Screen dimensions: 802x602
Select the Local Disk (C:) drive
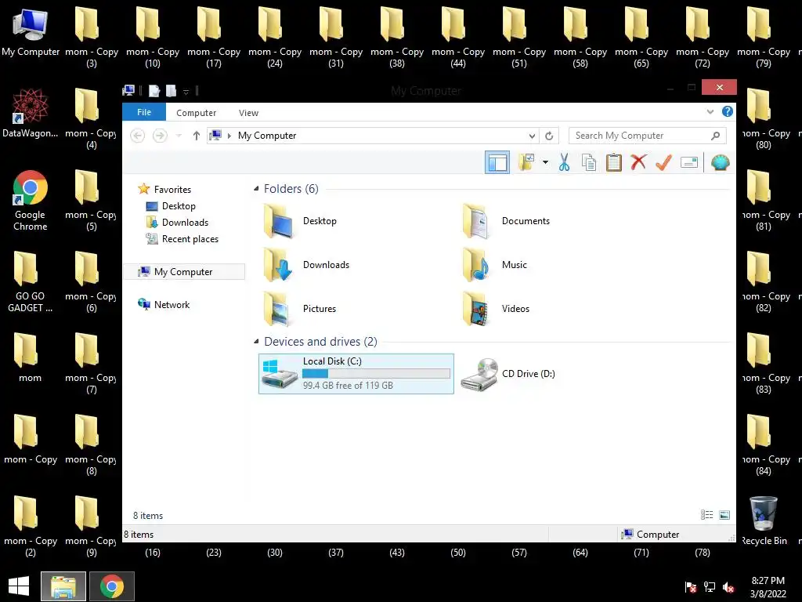[356, 374]
